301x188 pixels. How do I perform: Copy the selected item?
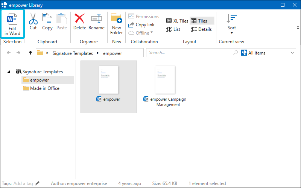(47, 21)
